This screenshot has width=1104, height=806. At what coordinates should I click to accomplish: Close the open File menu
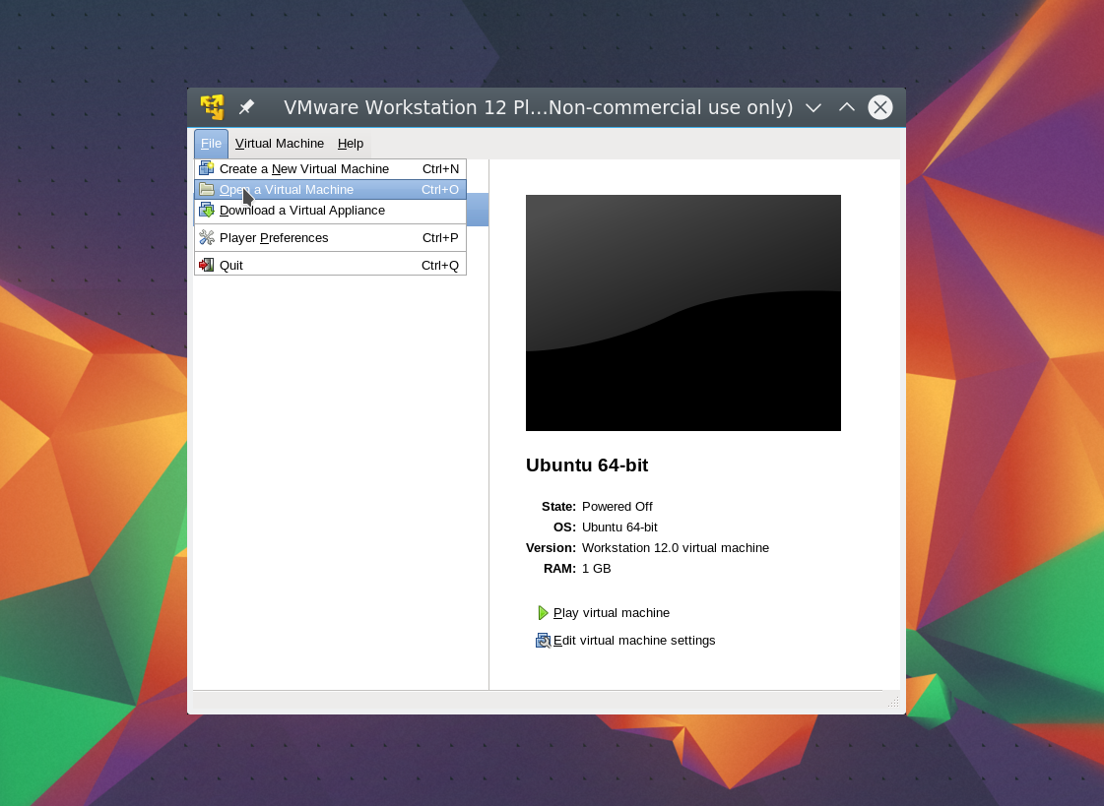tap(211, 144)
